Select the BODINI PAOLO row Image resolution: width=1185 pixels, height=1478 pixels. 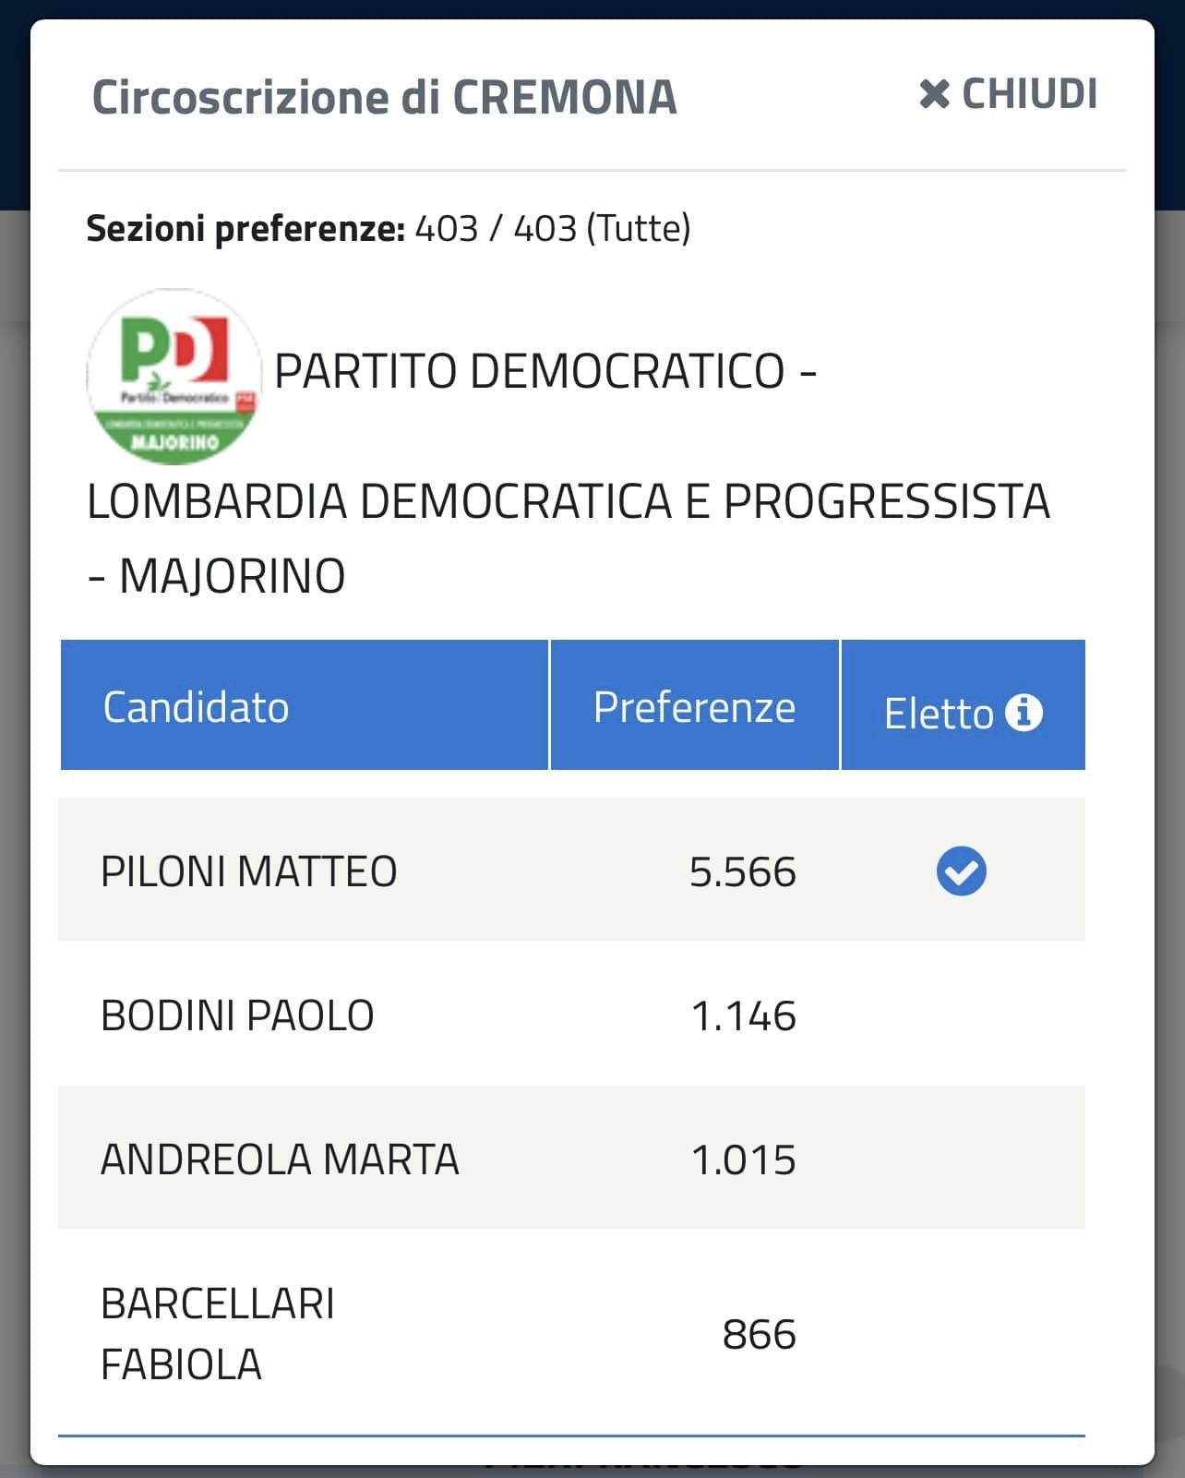coord(571,1015)
